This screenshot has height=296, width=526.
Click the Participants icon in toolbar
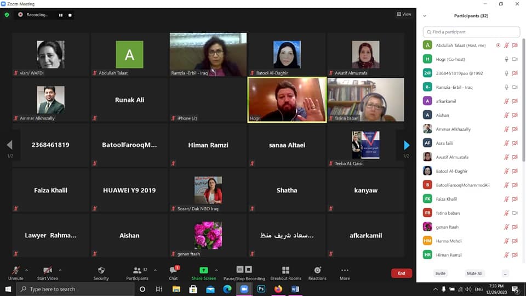136,271
